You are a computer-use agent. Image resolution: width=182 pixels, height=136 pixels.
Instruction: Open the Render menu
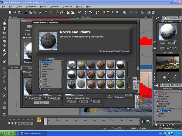(x=43, y=6)
